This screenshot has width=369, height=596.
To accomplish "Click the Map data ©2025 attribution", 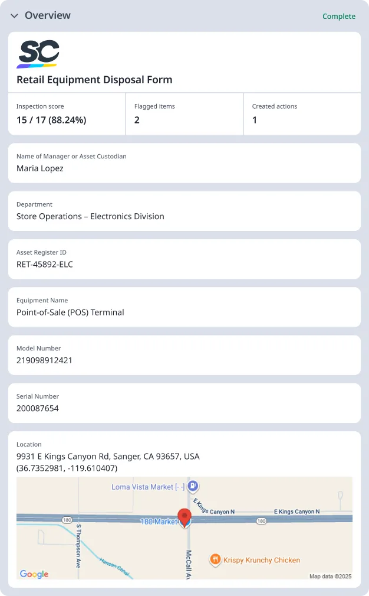I will click(330, 576).
